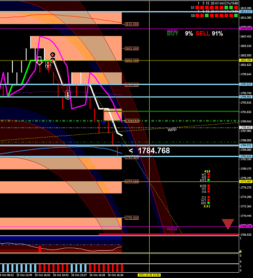Image resolution: width=253 pixels, height=278 pixels.
Task: Click the WS38 support label
Action: point(172,229)
